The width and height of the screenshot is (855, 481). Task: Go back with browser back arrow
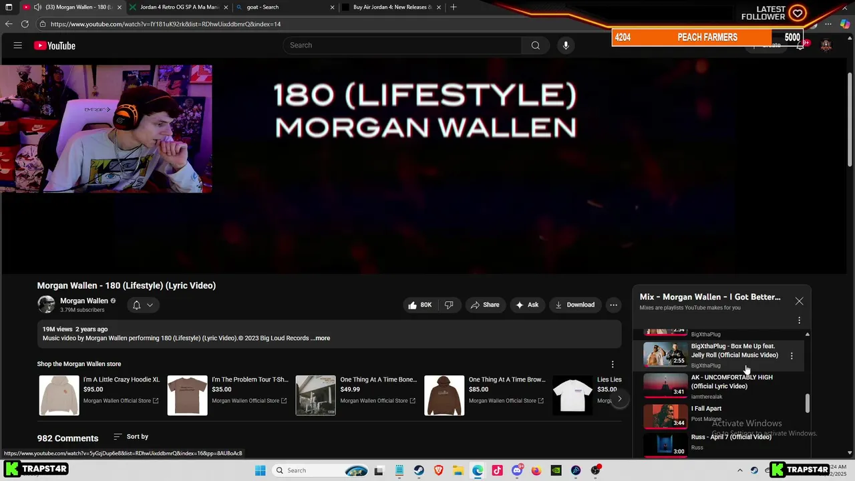[8, 24]
